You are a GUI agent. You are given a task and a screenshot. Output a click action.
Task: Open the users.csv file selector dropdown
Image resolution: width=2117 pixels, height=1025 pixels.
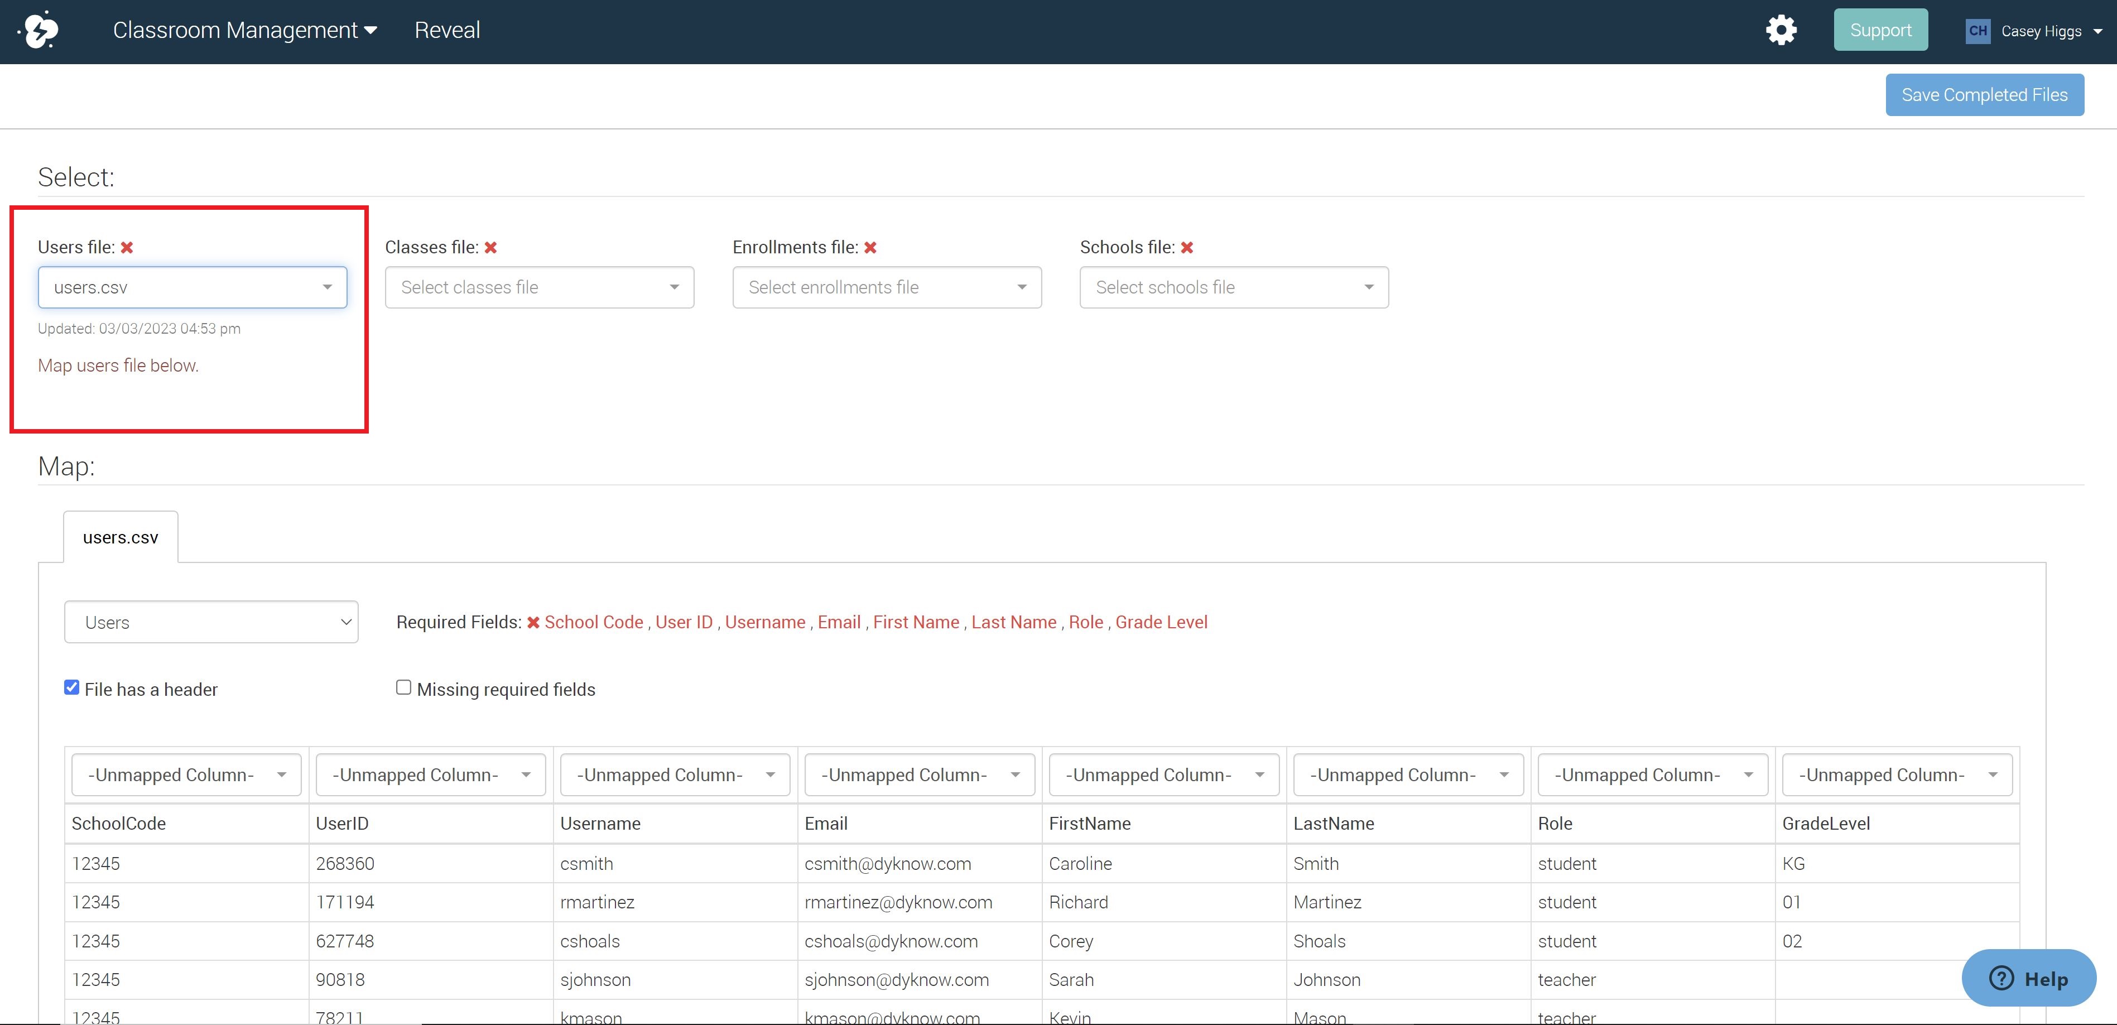coord(193,287)
